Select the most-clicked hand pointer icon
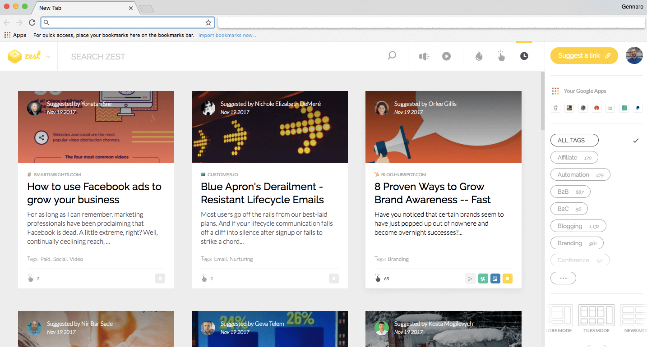The width and height of the screenshot is (647, 347). 501,56
